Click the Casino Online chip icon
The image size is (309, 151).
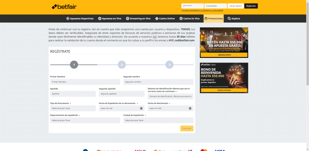click(x=157, y=18)
